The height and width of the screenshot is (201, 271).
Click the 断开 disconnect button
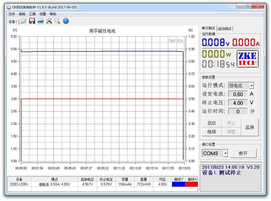243,154
